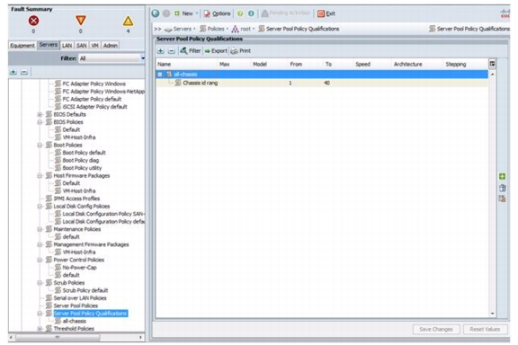This screenshot has width=518, height=345.
Task: Select No-Power-Cap policy
Action: (x=79, y=268)
